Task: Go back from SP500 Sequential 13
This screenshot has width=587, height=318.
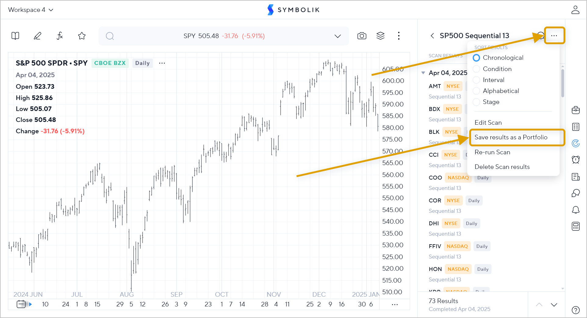Action: (432, 36)
